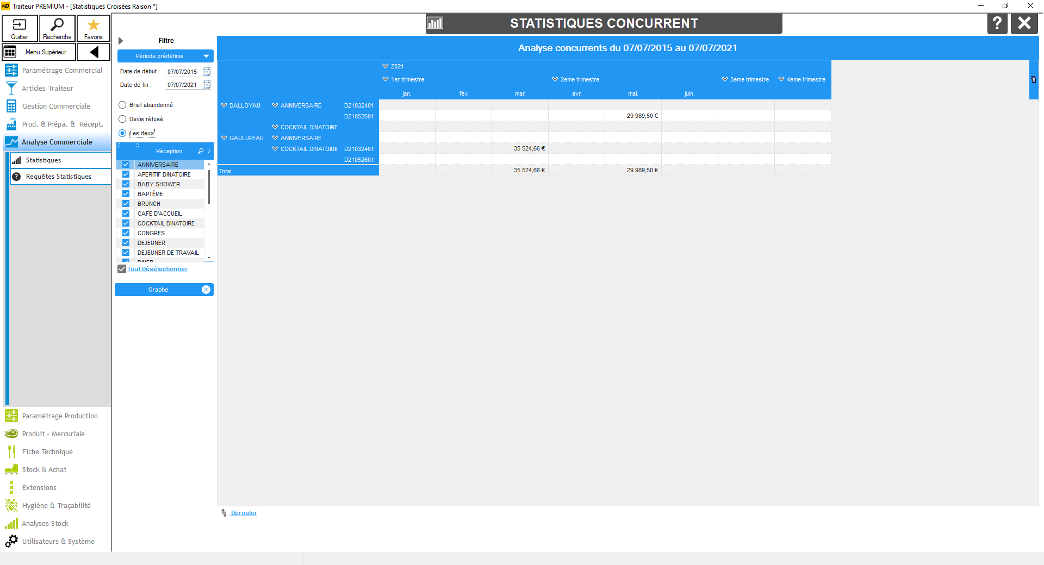The height and width of the screenshot is (565, 1044).
Task: Click the help question mark button
Action: click(x=997, y=24)
